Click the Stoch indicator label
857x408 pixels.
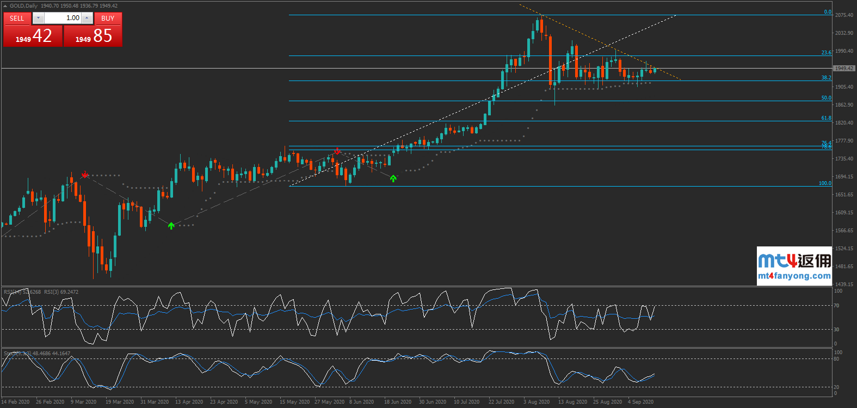[x=37, y=354]
